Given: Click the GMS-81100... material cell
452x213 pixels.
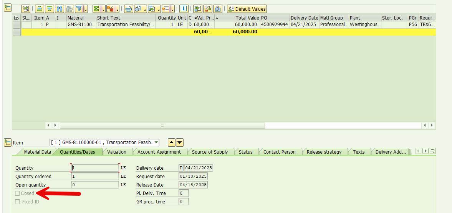Looking at the screenshot, I should click(x=81, y=25).
